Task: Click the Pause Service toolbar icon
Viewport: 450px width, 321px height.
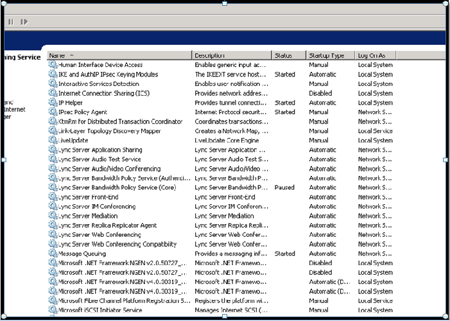Action: [x=11, y=22]
